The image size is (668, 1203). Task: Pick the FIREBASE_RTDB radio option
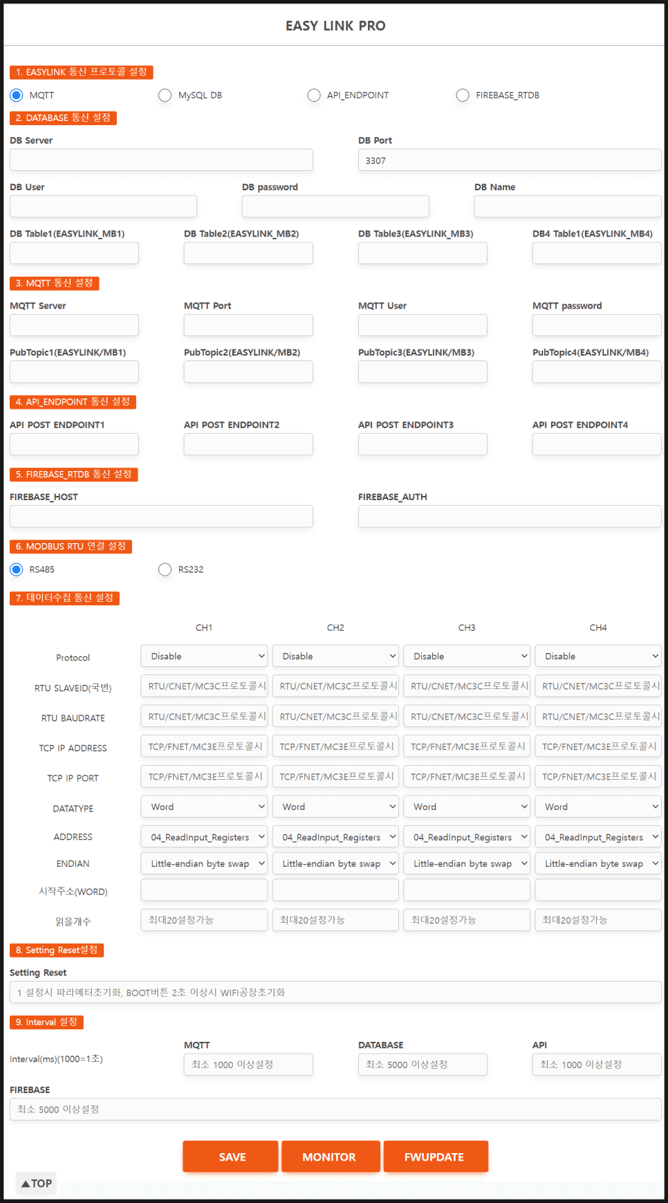[x=463, y=95]
